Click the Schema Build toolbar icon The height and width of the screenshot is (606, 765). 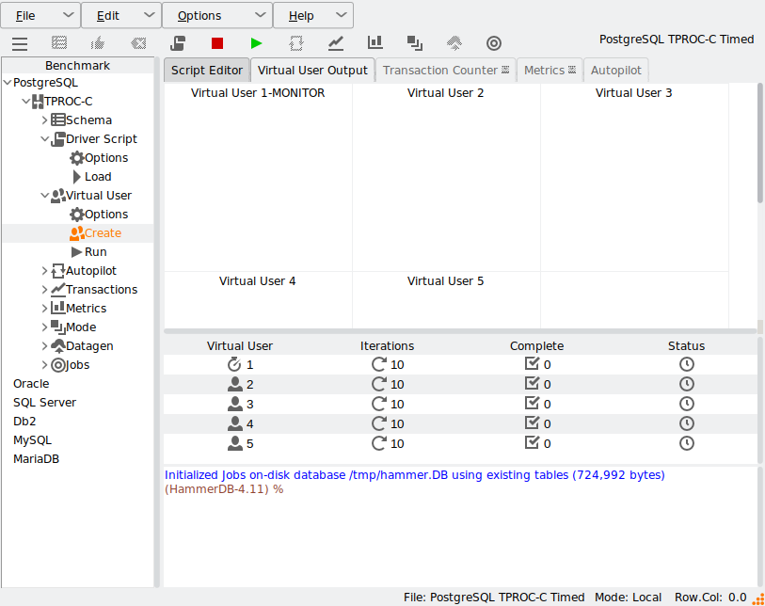(x=59, y=43)
